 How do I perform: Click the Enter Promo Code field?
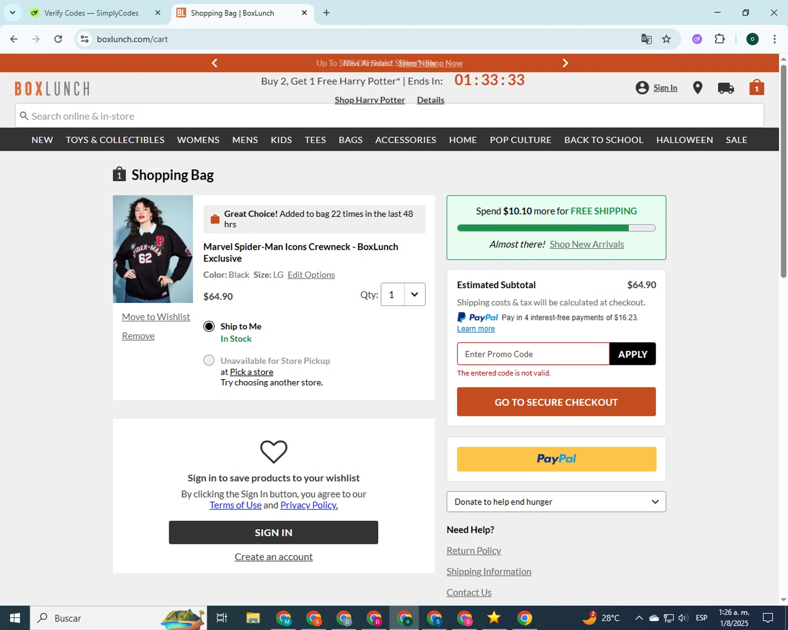tap(533, 354)
